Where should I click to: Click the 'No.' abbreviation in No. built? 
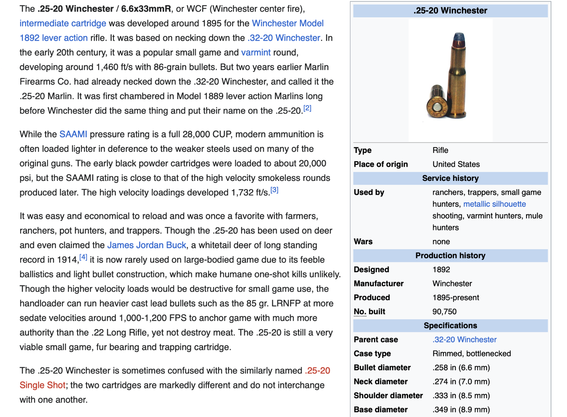tap(360, 312)
